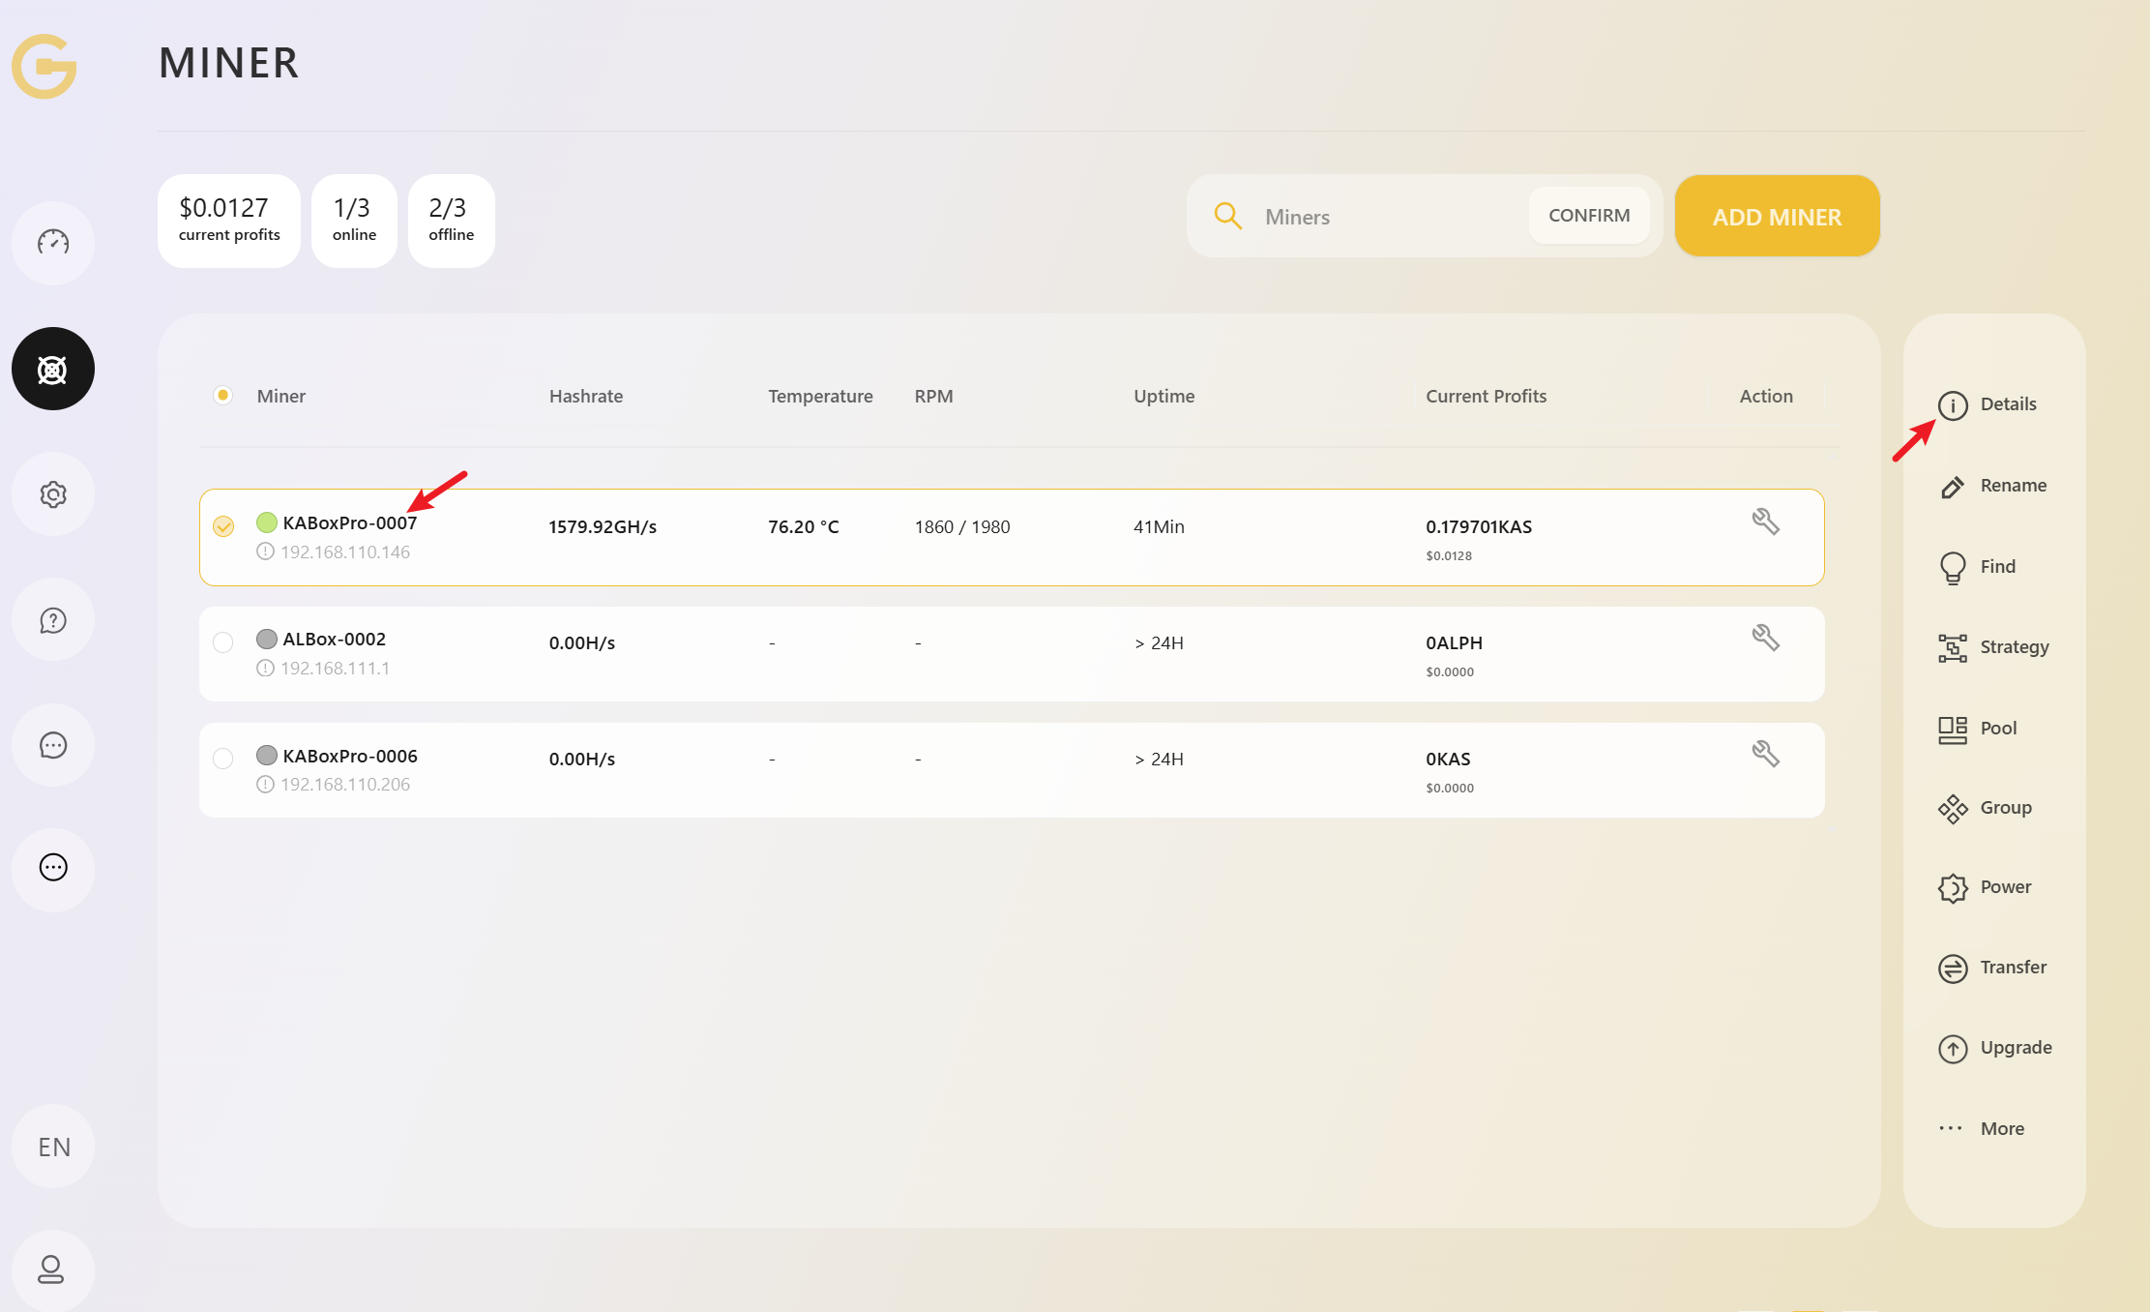
Task: Click IP address 192.168.110.146
Action: pyautogui.click(x=345, y=552)
